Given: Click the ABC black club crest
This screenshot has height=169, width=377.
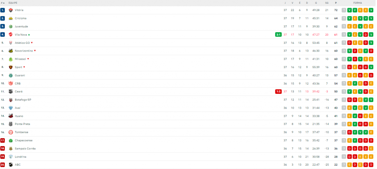Looking at the screenshot, I should 11,165.
